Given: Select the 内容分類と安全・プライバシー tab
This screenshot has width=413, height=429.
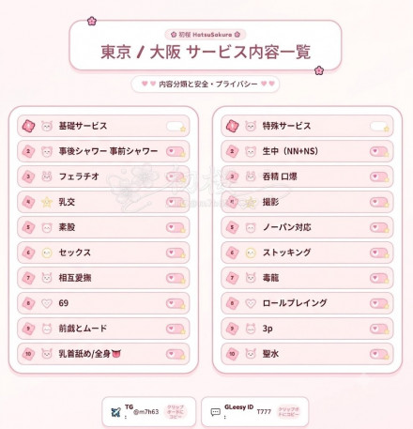Looking at the screenshot, I should 206,84.
